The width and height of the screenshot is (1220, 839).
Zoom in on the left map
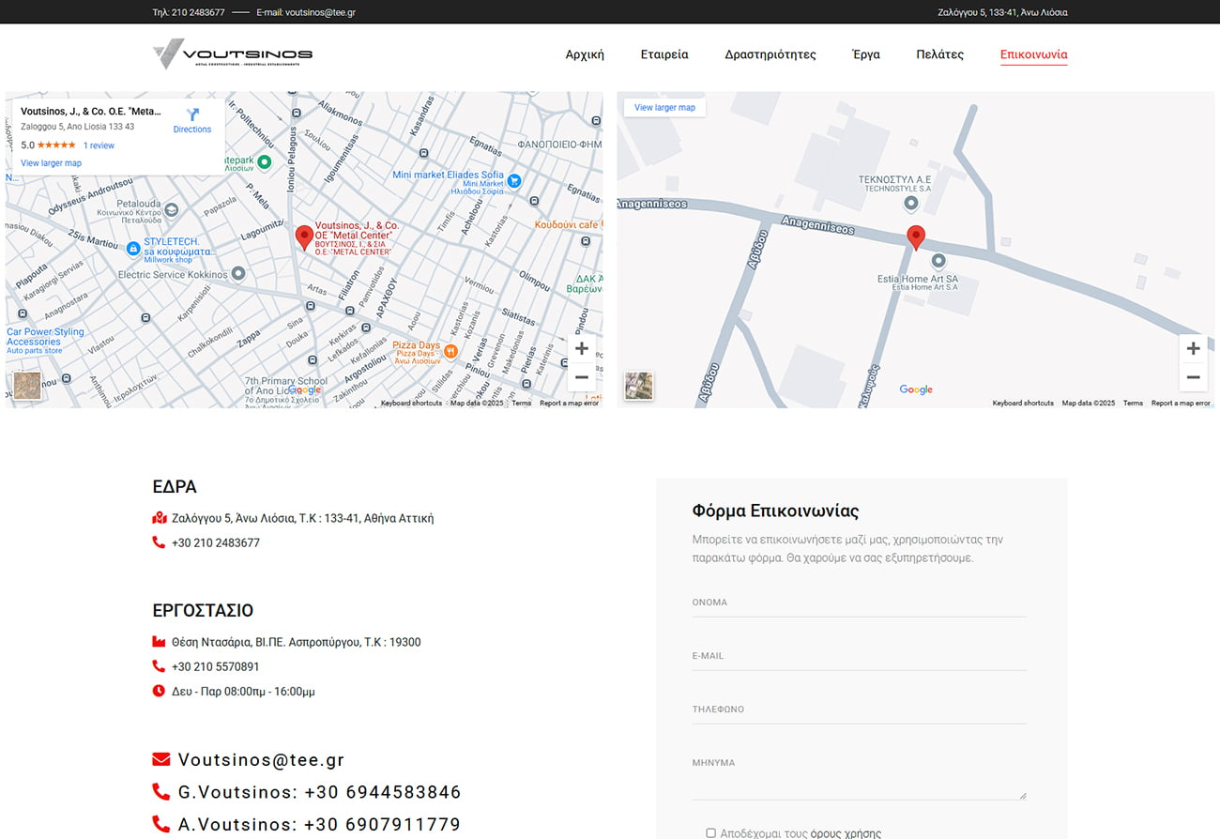[x=581, y=349]
